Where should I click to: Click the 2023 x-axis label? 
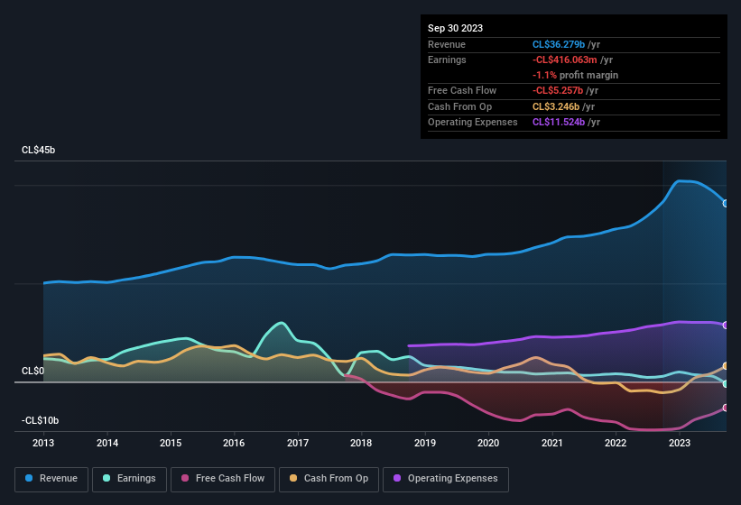tap(680, 443)
